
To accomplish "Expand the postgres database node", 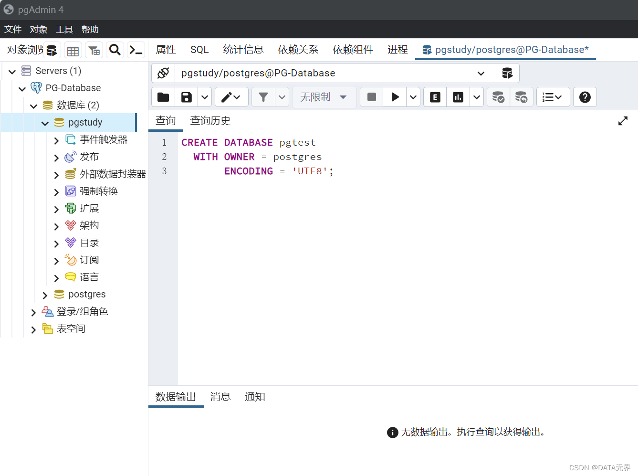I will [44, 294].
